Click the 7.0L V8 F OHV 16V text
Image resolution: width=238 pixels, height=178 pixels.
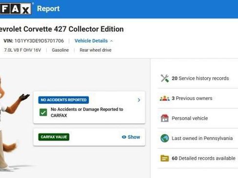(22, 50)
